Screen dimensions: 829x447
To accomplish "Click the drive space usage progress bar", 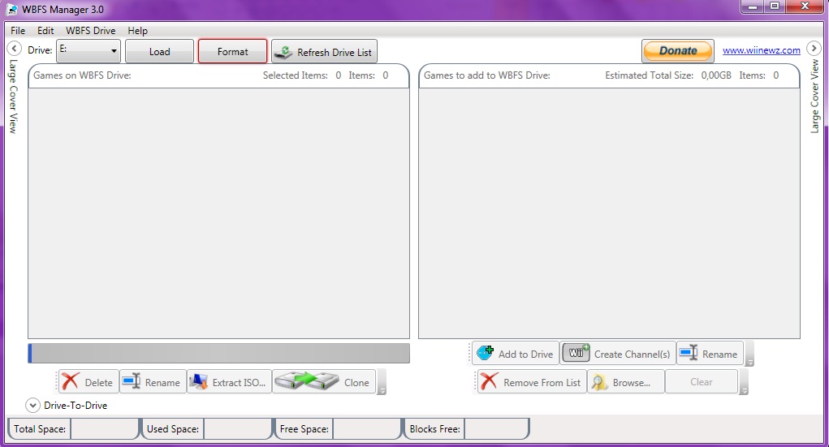I will 218,353.
